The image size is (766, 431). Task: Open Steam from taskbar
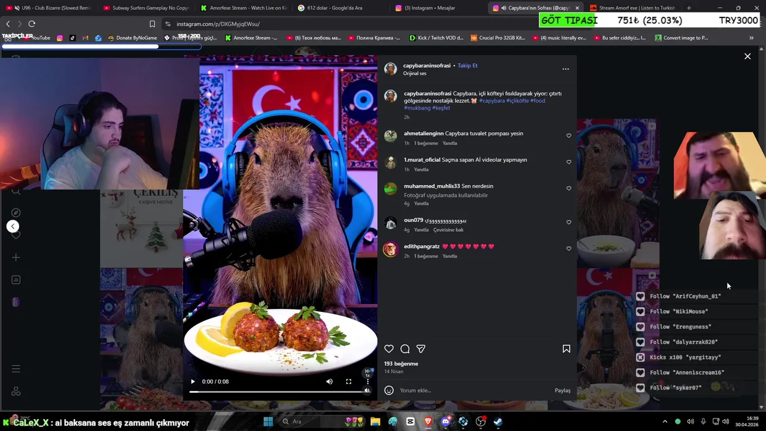[498, 421]
